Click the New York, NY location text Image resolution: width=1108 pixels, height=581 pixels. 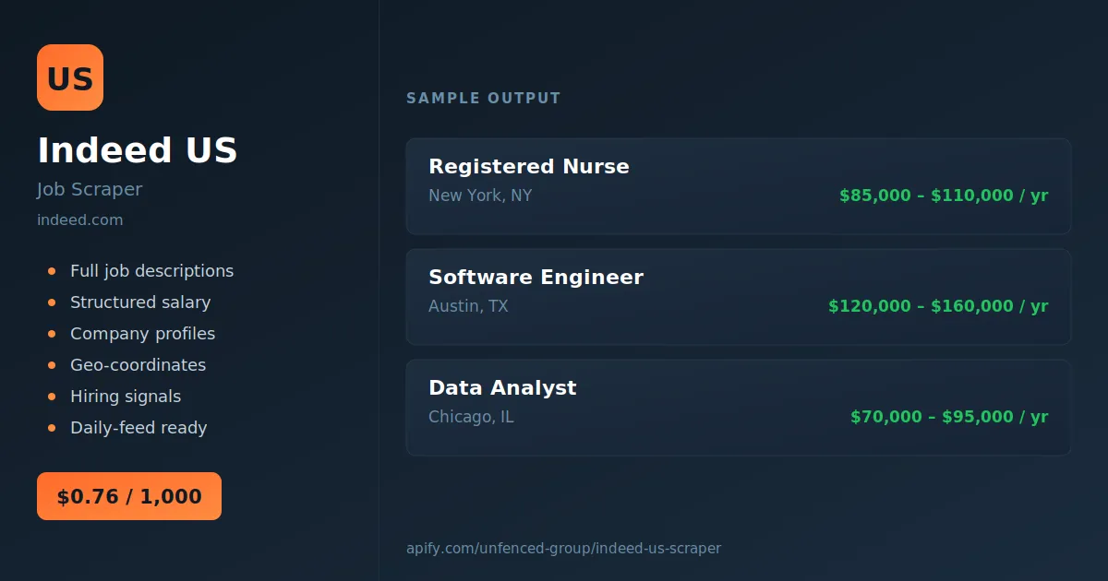[480, 196]
